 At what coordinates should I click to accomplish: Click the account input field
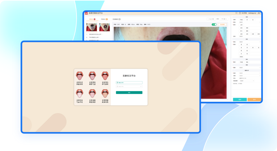click(130, 83)
